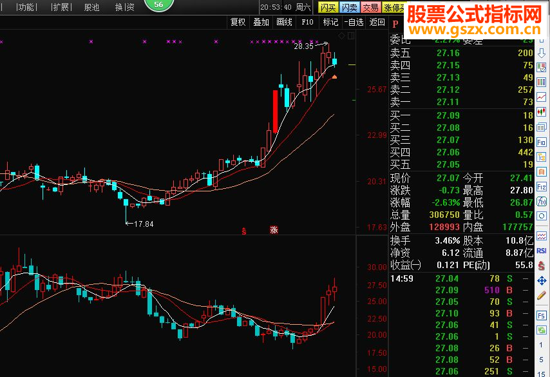Click the 卖五 price 27.16
Screen dimensions: 550x377
448,53
